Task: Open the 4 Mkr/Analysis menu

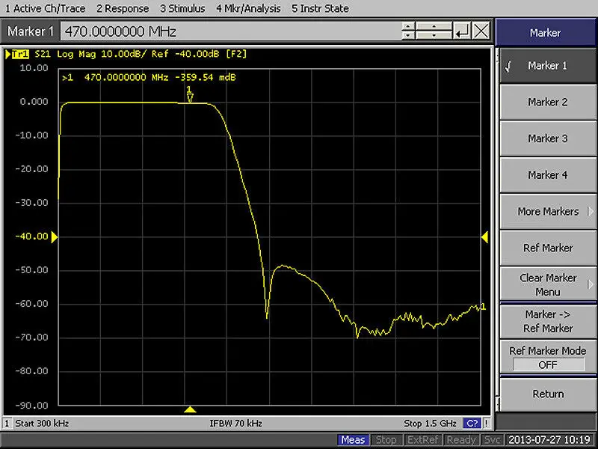Action: click(x=247, y=8)
